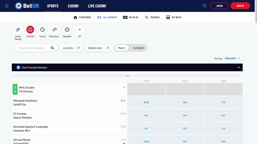Select away odds 13/5 for Al Sadd
Screen dimensions: 257x144
tap(224, 140)
